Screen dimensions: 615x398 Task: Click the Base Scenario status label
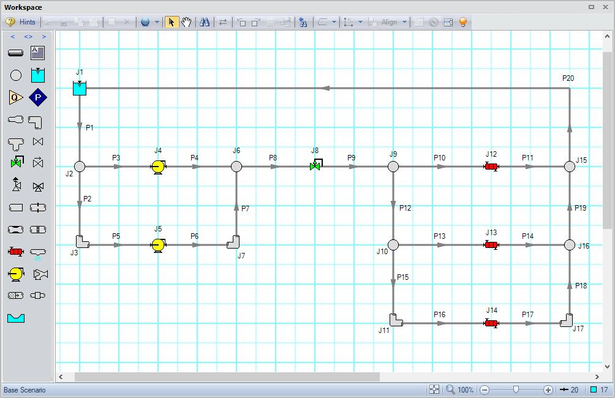[x=25, y=390]
